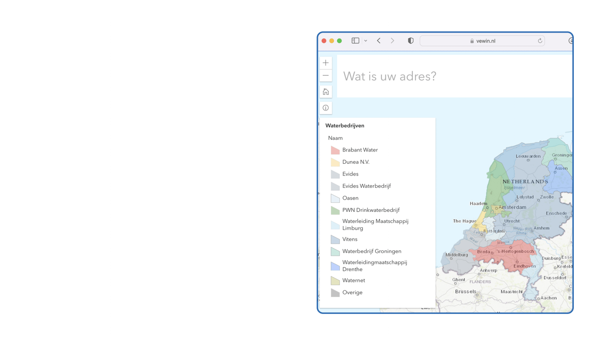Click the Waternet legend swatch
602x339 pixels.
pyautogui.click(x=335, y=281)
